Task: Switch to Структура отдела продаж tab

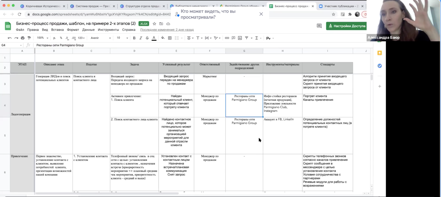Action: coord(143,6)
